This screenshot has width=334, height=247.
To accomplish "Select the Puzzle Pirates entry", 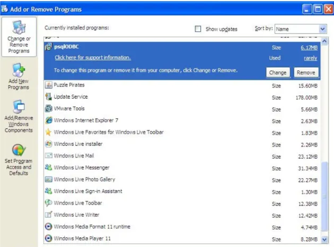I will click(x=182, y=85).
